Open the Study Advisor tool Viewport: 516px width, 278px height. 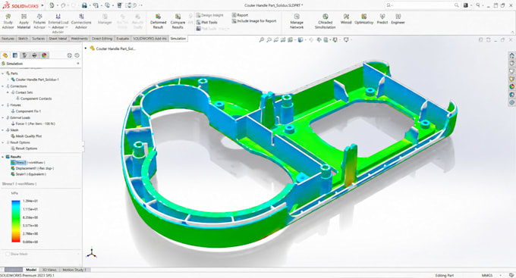[8, 21]
